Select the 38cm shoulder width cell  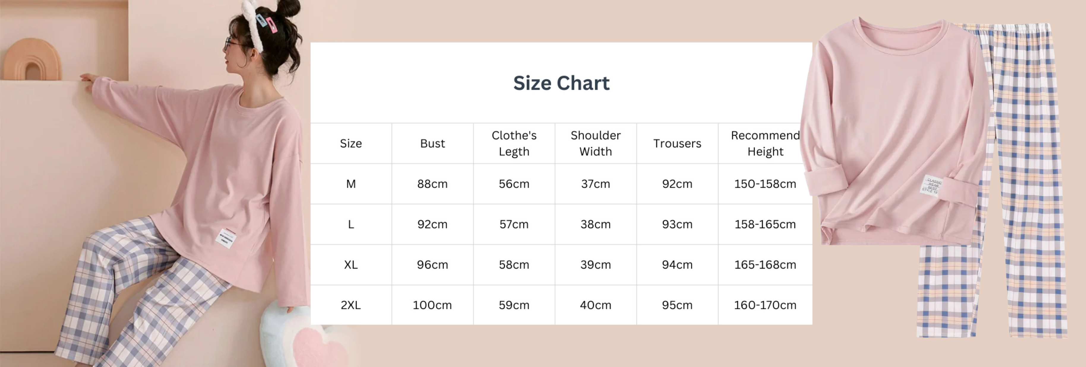pyautogui.click(x=595, y=224)
